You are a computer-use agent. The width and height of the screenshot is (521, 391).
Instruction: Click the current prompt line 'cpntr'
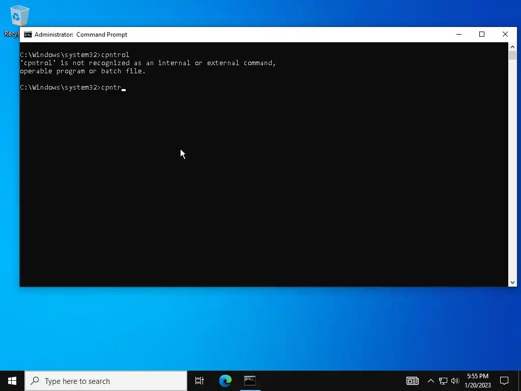72,88
